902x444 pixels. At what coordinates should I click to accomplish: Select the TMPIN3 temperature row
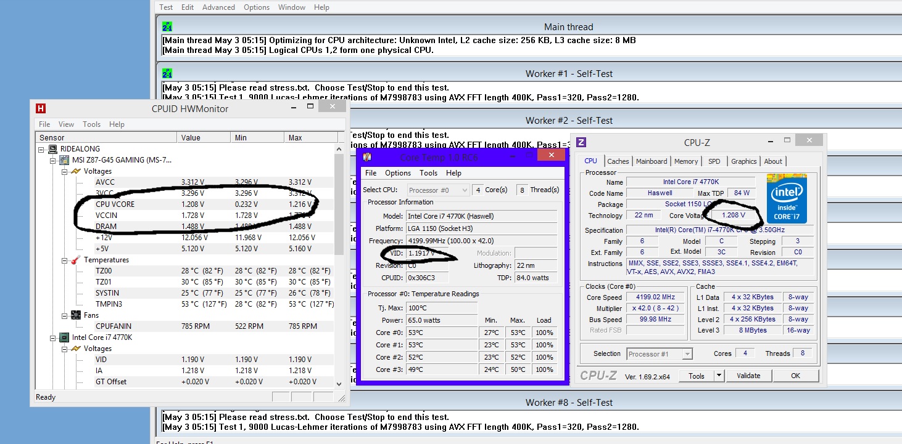click(x=185, y=304)
